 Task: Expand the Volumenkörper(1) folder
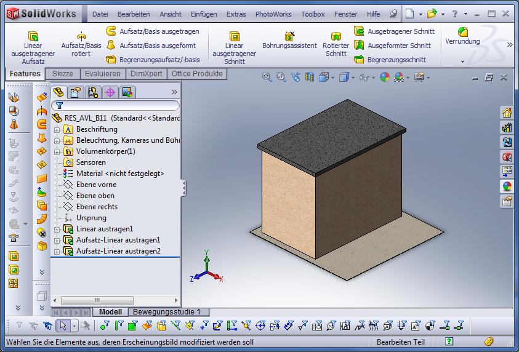click(57, 152)
